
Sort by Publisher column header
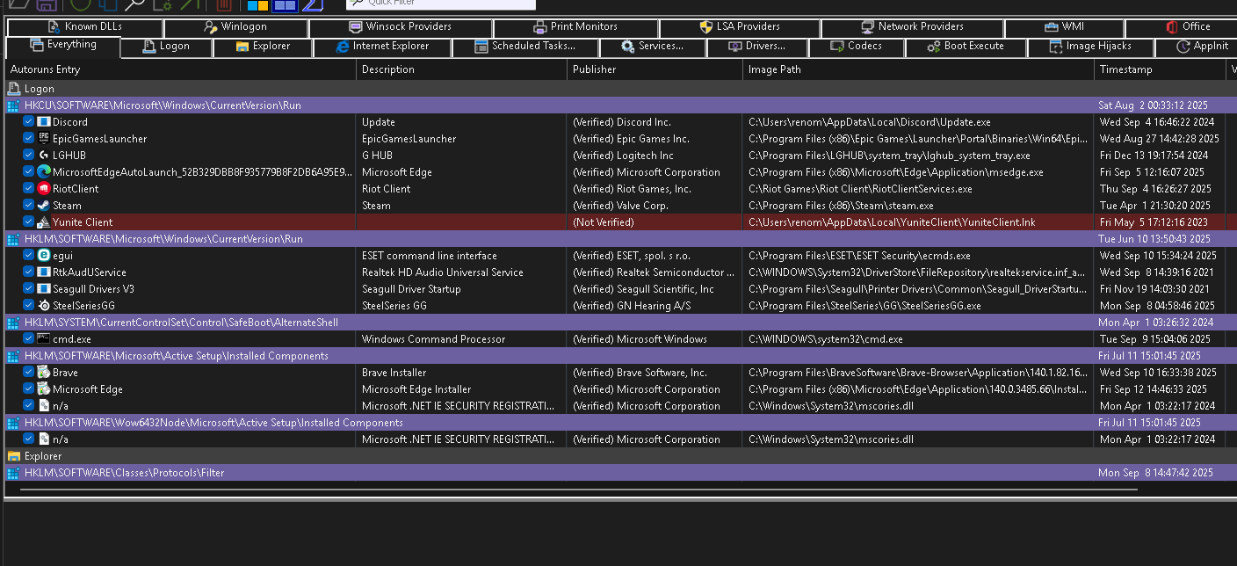[655, 69]
